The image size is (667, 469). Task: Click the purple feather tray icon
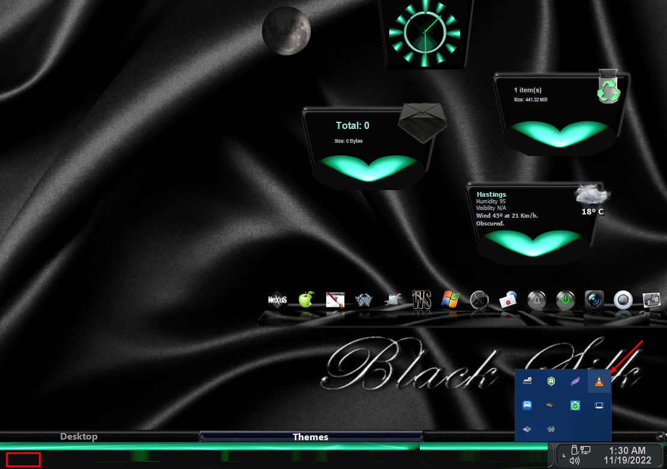575,381
